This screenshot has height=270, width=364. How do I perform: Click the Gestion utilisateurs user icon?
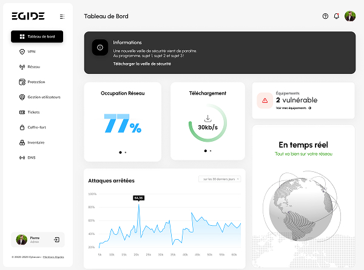pos(22,97)
